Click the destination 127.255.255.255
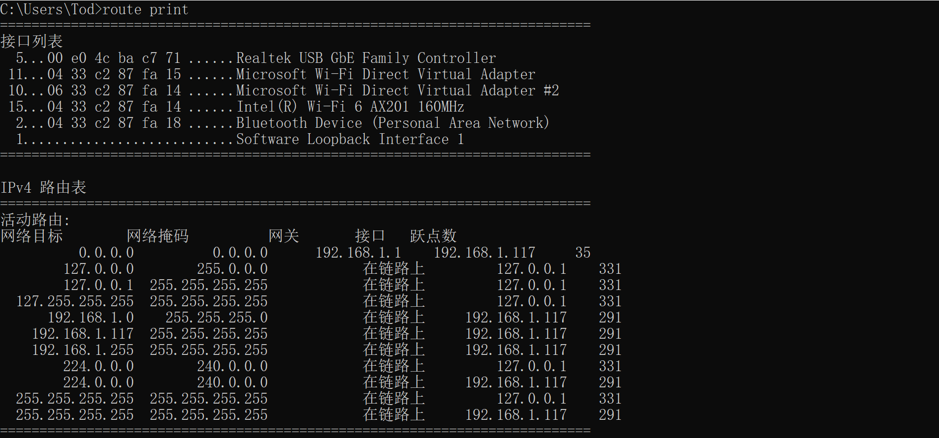This screenshot has width=939, height=438. (75, 301)
